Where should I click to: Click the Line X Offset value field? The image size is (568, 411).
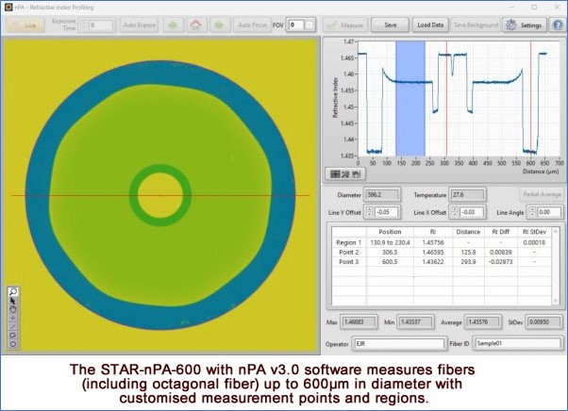[x=473, y=212]
